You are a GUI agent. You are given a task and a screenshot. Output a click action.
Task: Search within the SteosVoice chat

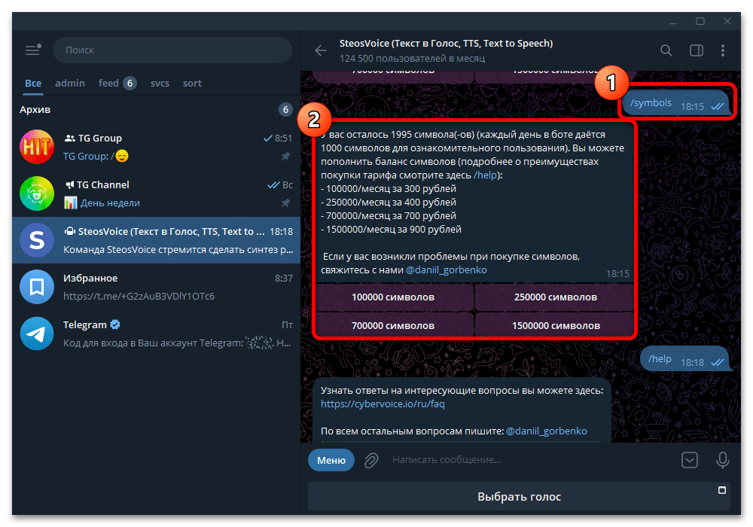point(666,50)
